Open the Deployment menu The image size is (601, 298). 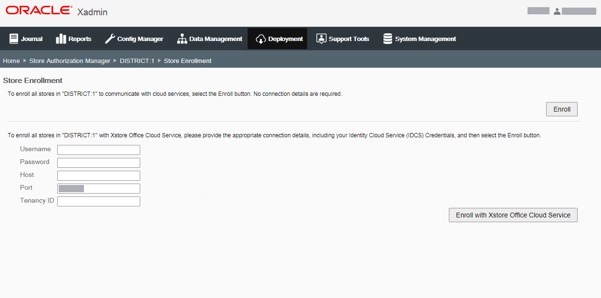pos(278,39)
